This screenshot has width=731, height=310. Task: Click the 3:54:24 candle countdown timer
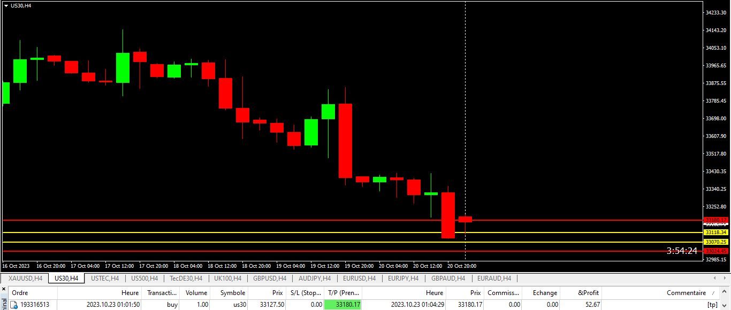(682, 251)
